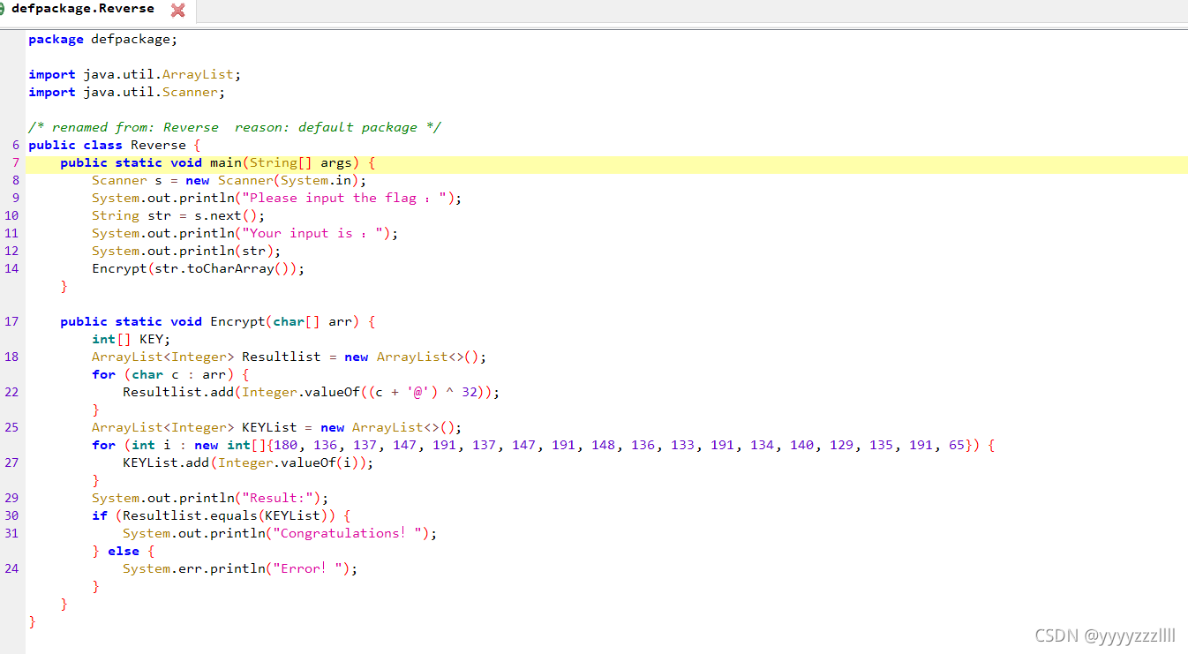The image size is (1188, 654).
Task: Click line number 6 in the gutter
Action: click(15, 145)
